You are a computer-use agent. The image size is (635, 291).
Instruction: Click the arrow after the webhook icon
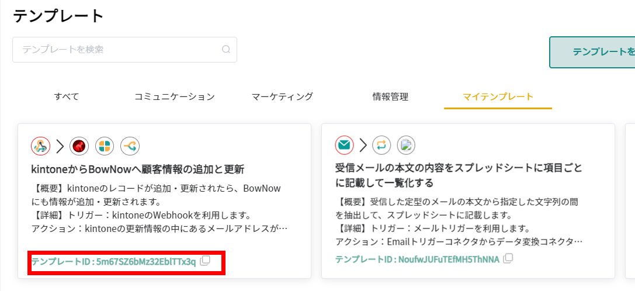60,145
